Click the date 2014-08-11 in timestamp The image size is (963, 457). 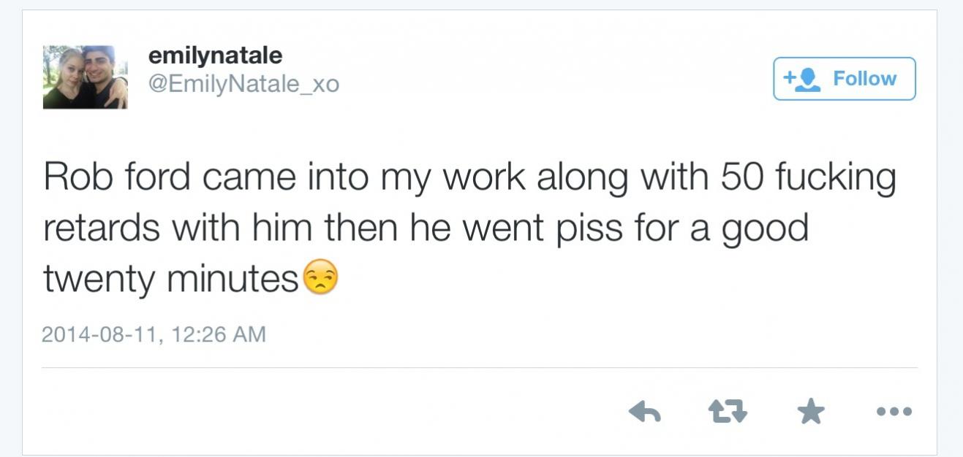coord(99,334)
